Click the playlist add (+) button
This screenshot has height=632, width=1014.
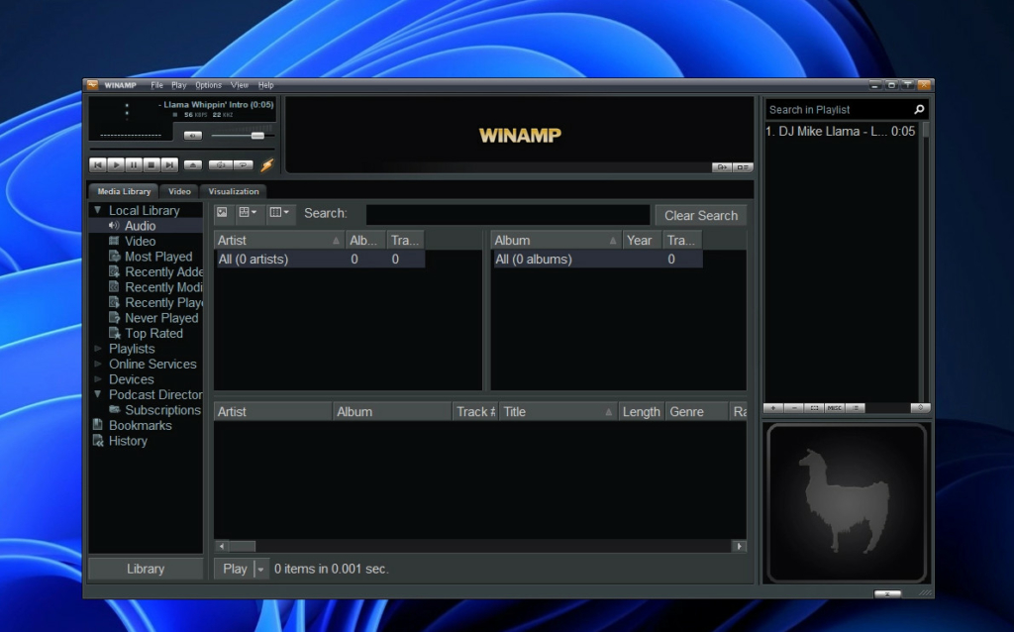pyautogui.click(x=772, y=407)
